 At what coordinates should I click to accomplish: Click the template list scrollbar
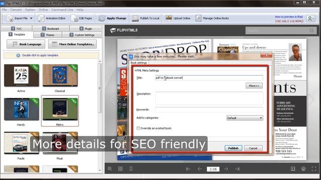(100, 88)
